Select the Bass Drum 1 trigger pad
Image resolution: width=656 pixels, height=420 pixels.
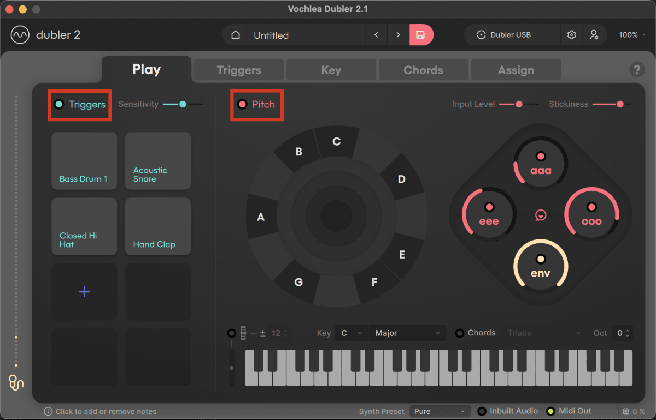[84, 161]
